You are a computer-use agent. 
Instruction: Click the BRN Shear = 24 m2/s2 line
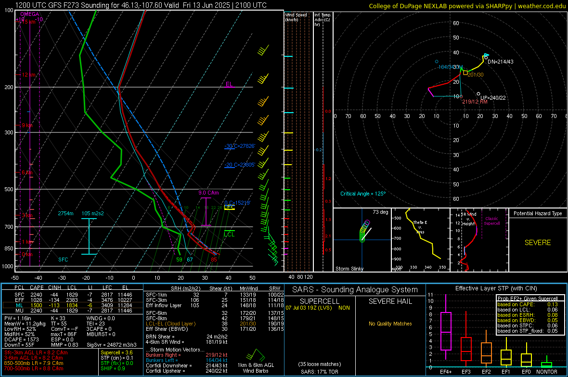pos(187,337)
